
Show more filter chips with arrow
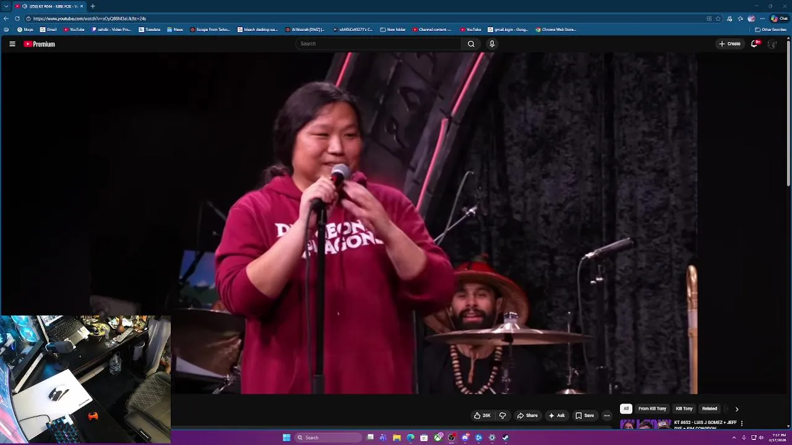tap(736, 409)
